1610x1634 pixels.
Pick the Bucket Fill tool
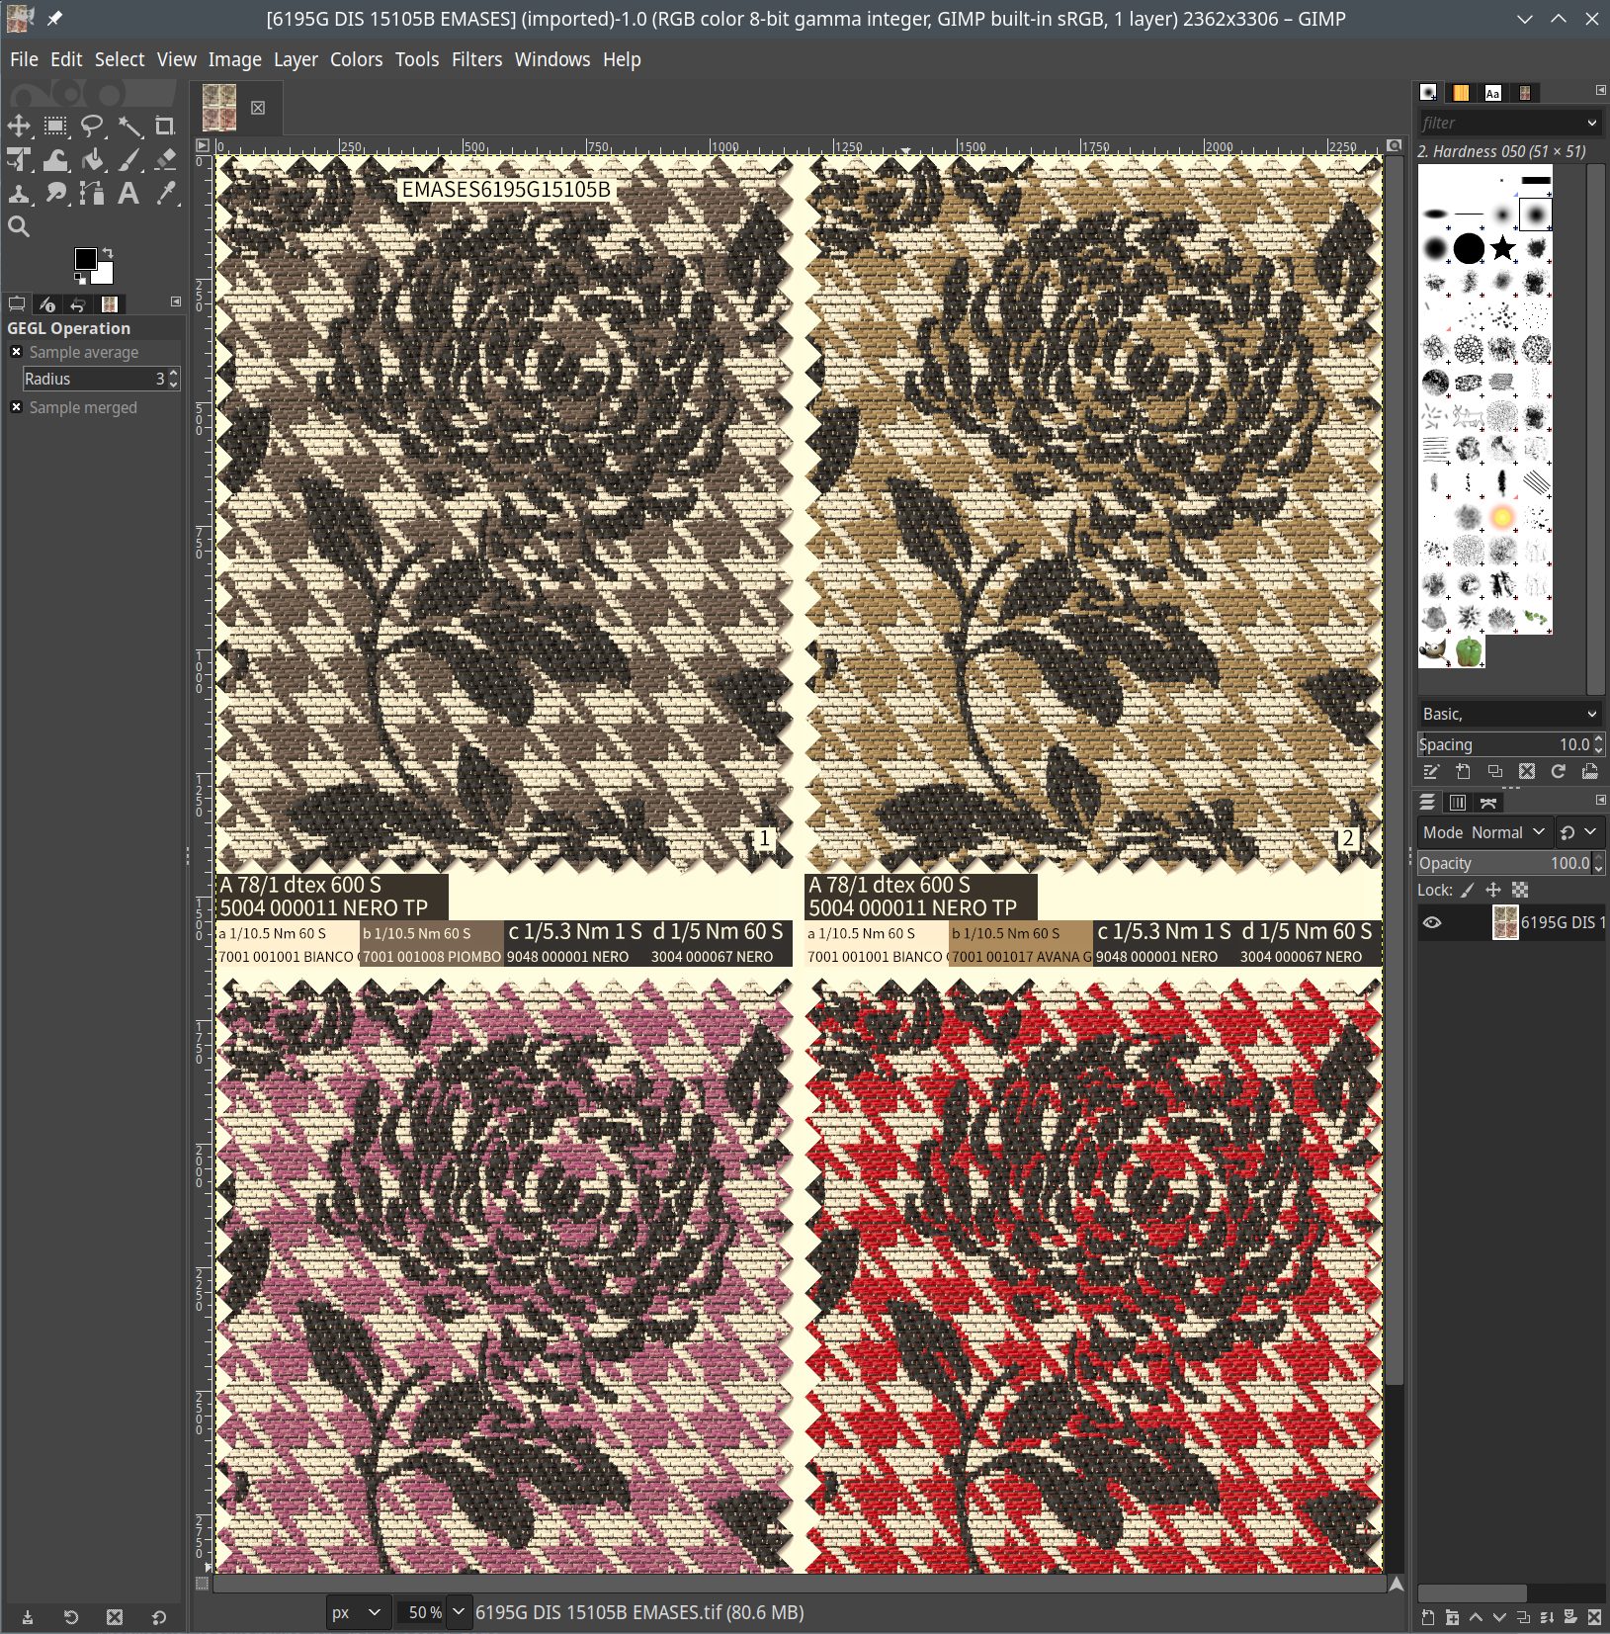pos(93,160)
